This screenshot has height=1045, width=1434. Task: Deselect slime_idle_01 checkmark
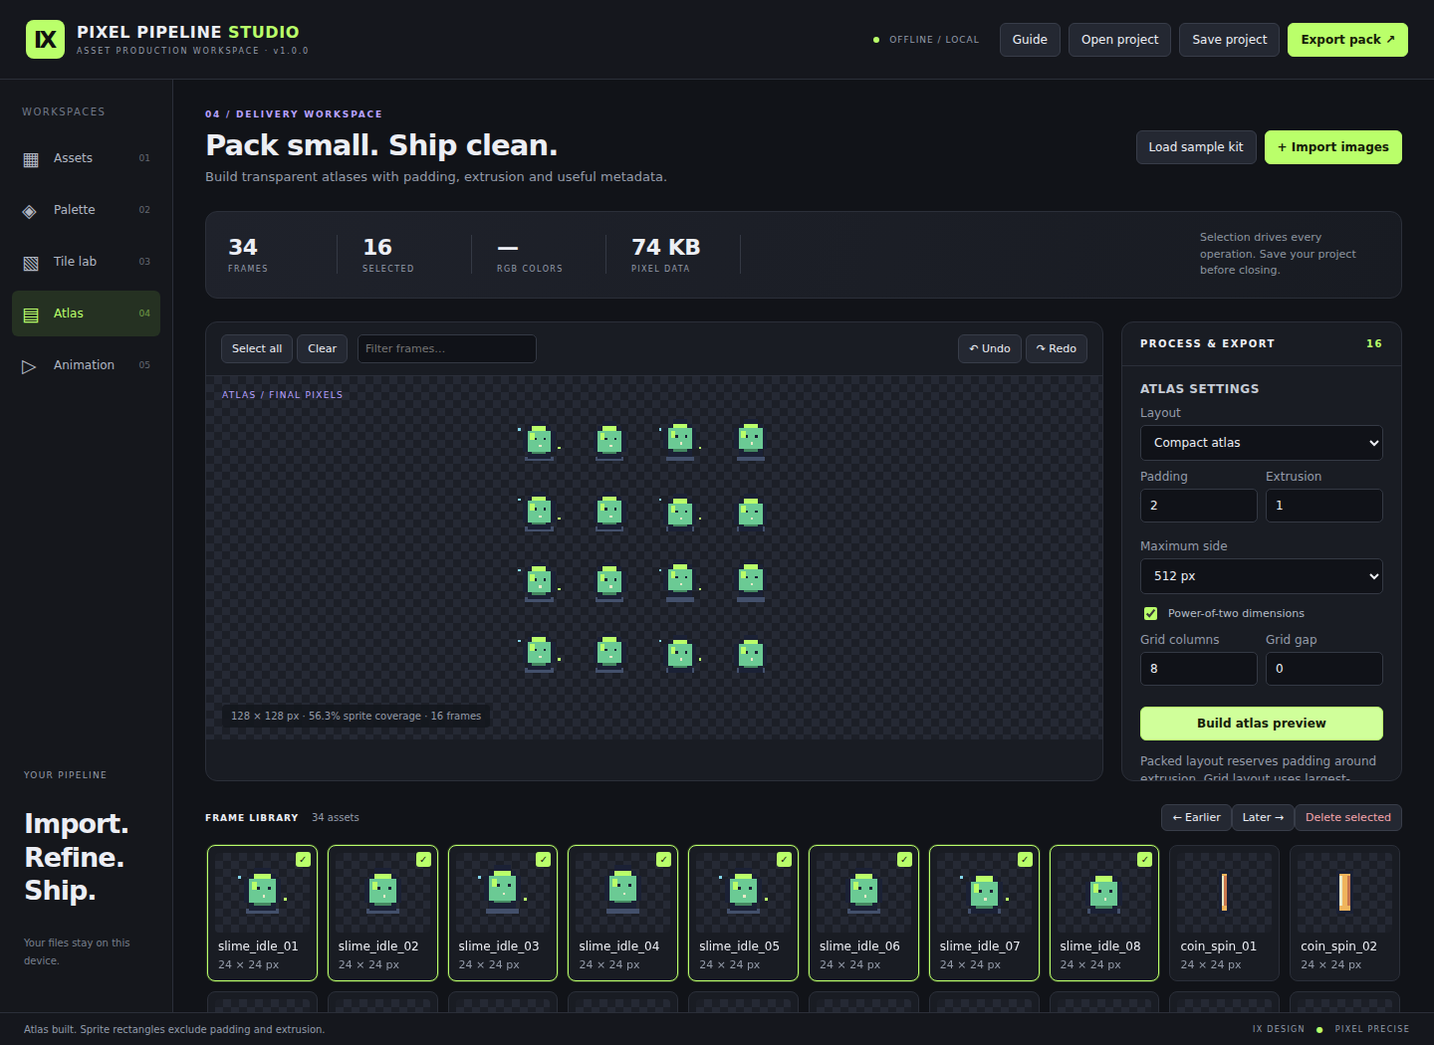[303, 859]
